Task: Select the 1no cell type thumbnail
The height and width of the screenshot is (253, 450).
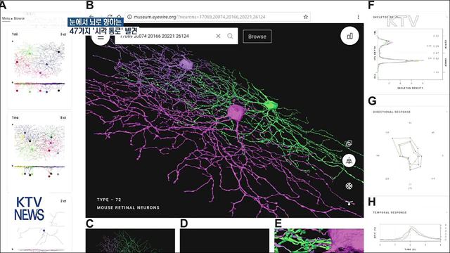Action: 39,152
